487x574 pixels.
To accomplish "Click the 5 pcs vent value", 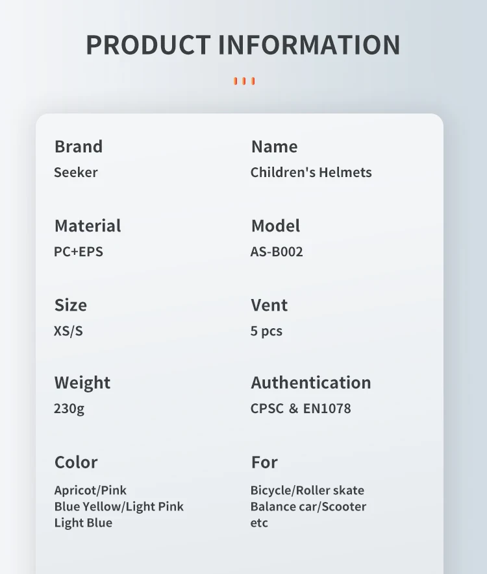I will point(266,331).
